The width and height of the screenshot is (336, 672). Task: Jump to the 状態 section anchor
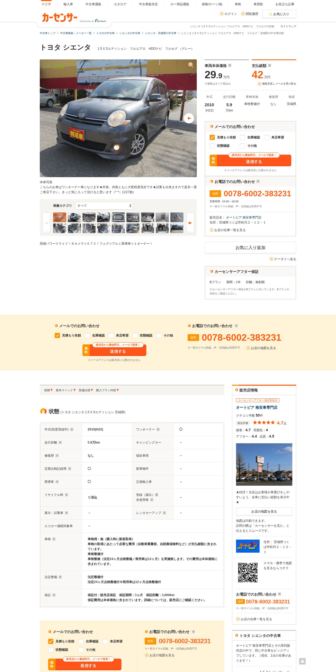[48, 390]
